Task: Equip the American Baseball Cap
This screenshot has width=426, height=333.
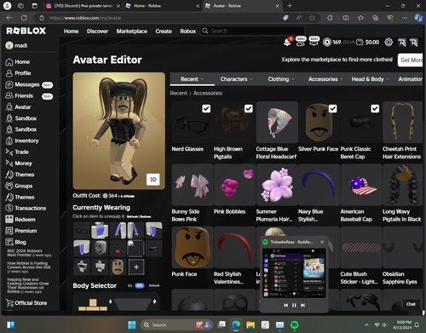Action: 361,185
